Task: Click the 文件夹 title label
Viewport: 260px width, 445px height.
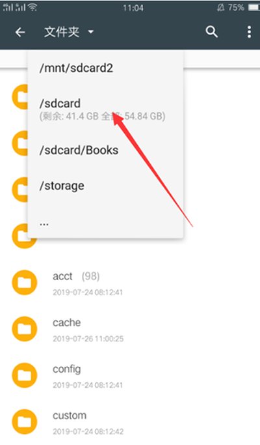Action: 62,32
